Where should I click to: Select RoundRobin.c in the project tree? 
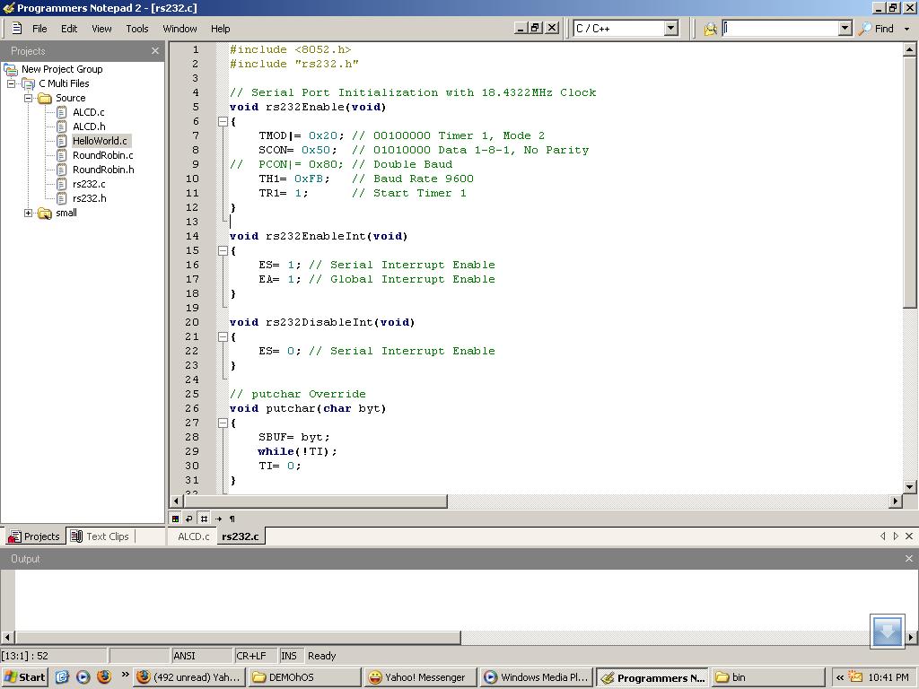pyautogui.click(x=102, y=155)
